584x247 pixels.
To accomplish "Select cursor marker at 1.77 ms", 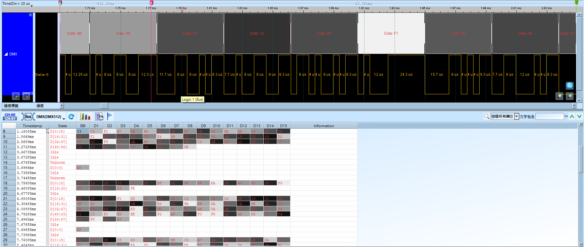I will (151, 3).
